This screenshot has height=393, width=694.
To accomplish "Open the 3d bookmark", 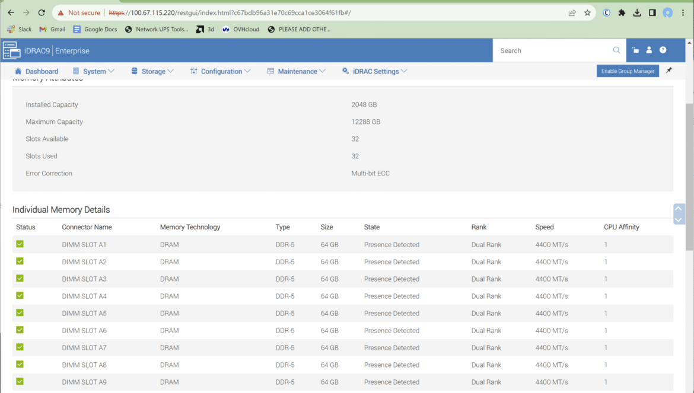I will pyautogui.click(x=205, y=29).
